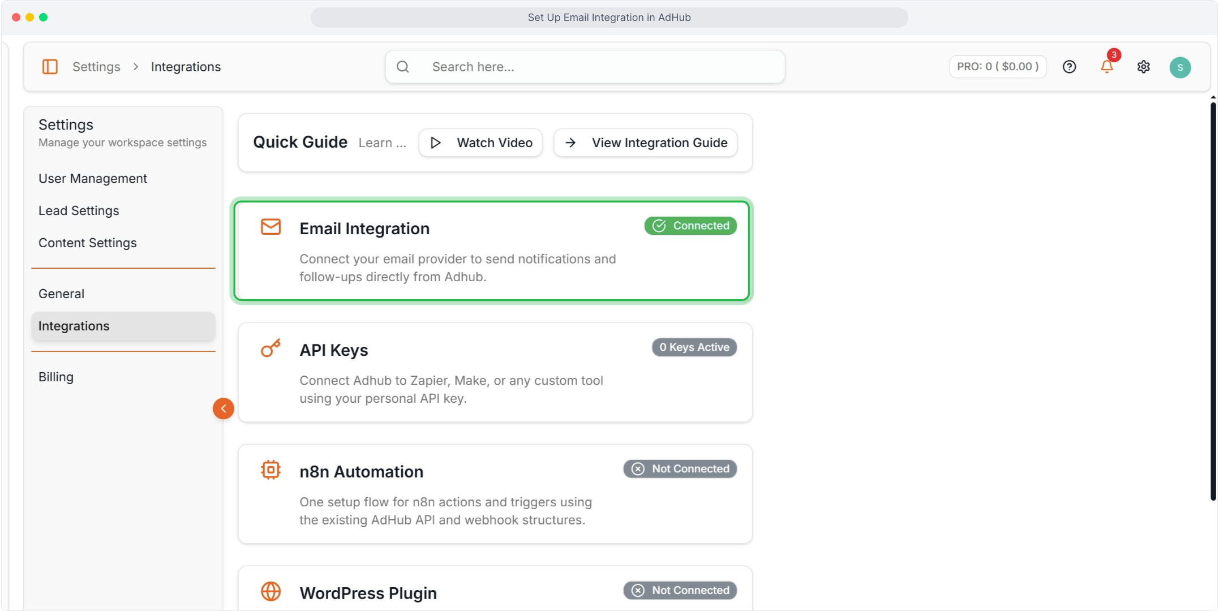
Task: Click the search magnifier icon
Action: (x=403, y=67)
